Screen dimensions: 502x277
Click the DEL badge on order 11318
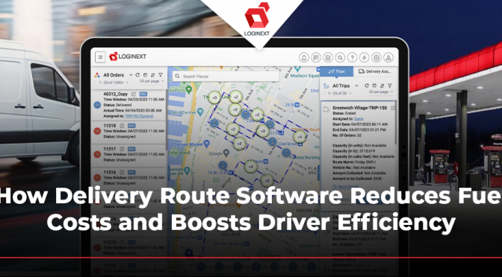131,126
